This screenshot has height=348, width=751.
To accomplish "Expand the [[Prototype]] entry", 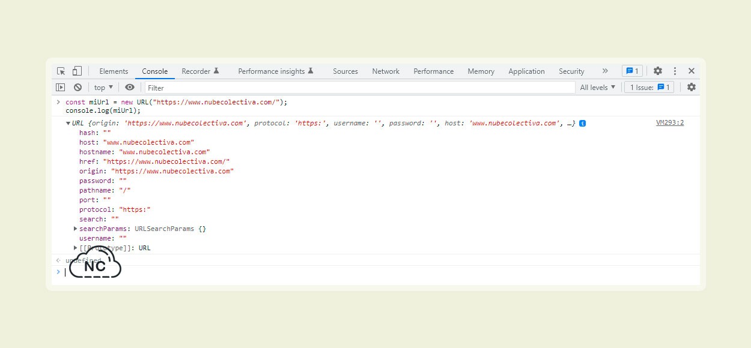I will coord(76,248).
